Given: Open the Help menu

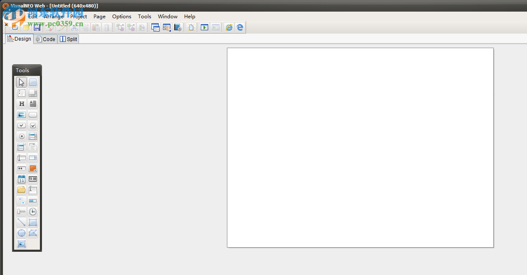Looking at the screenshot, I should pos(190,17).
